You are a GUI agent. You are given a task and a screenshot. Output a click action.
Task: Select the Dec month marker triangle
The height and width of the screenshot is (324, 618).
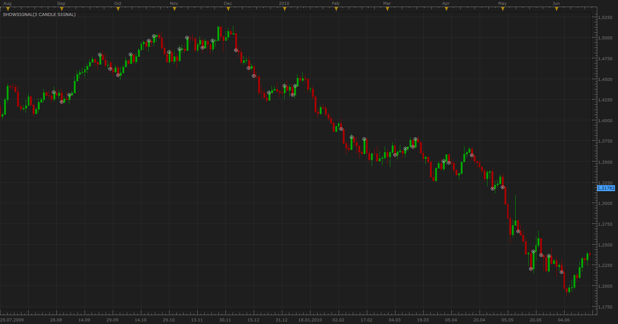coord(229,9)
